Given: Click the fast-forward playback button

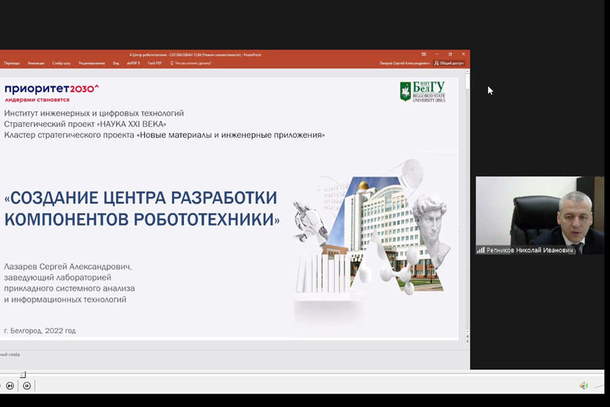Looking at the screenshot, I should coord(27,386).
